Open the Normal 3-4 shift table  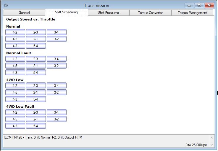(x=56, y=32)
